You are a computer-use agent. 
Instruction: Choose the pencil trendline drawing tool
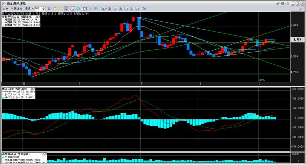pos(60,9)
